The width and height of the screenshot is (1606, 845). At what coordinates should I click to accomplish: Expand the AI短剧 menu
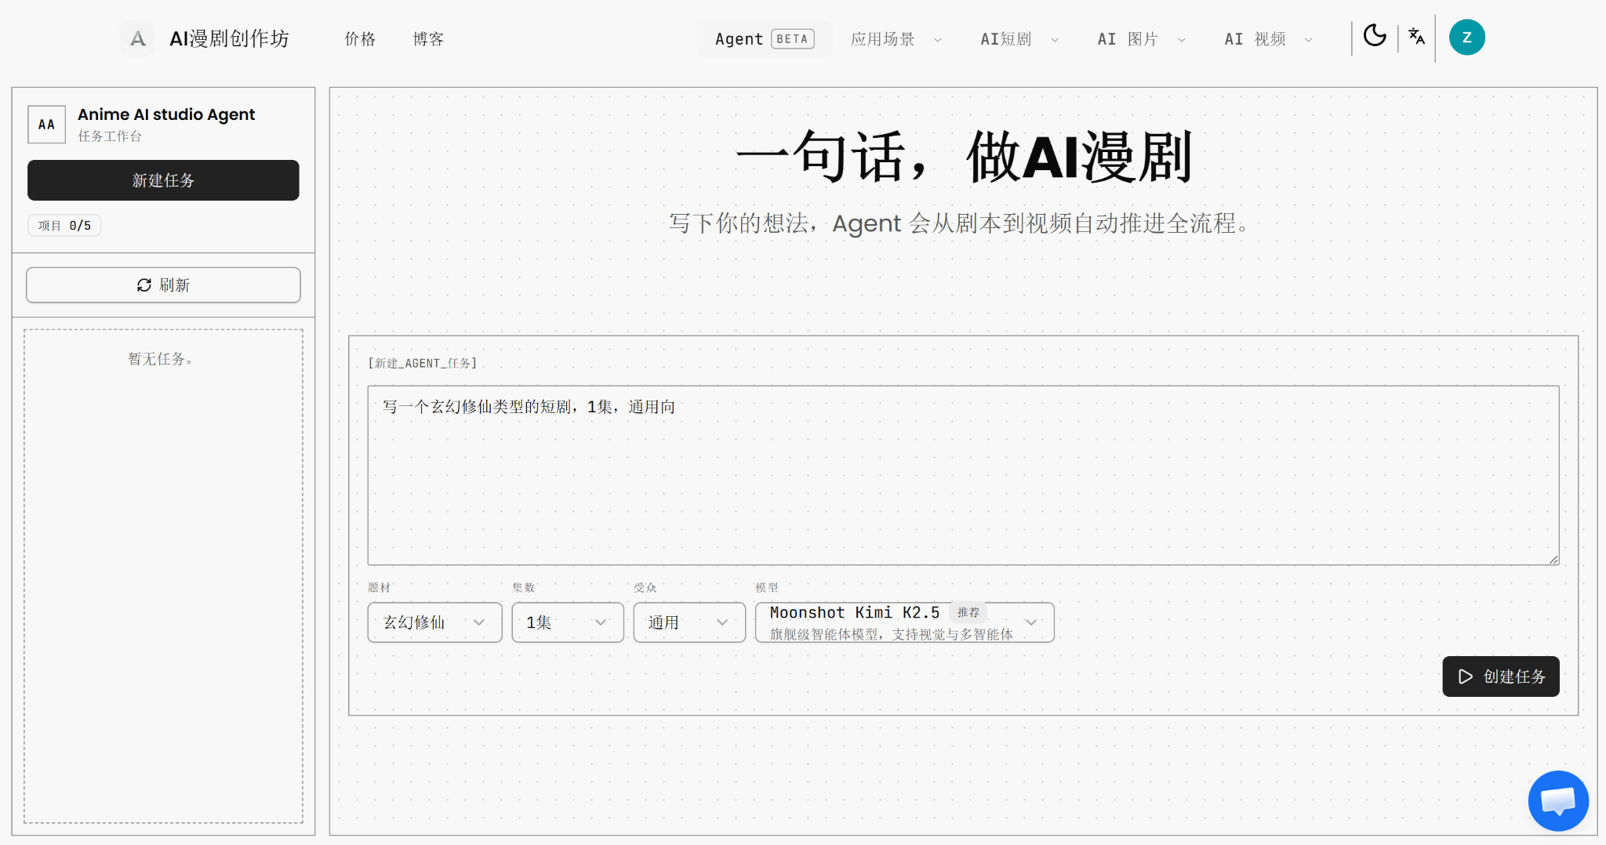[x=1019, y=39]
